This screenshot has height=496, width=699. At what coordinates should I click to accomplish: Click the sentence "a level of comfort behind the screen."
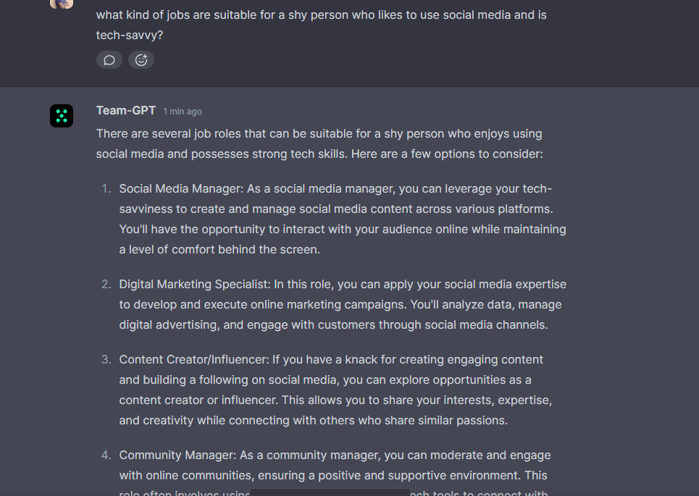[219, 250]
